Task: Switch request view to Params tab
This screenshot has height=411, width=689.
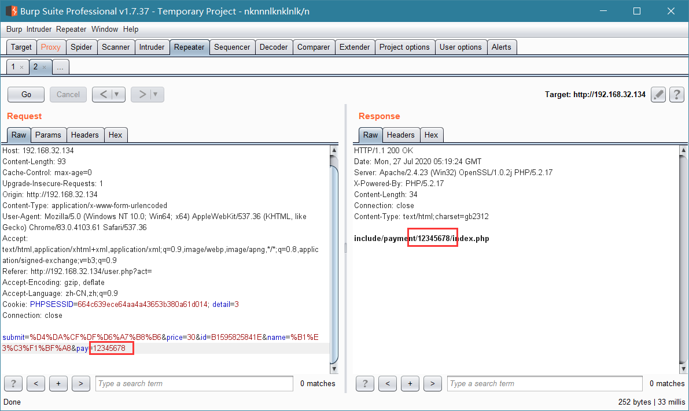Action: pos(48,135)
